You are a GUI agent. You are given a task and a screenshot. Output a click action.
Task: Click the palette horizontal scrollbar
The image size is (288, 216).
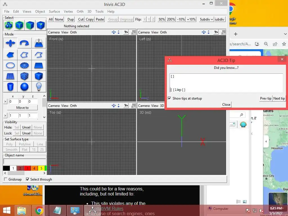(x=25, y=173)
